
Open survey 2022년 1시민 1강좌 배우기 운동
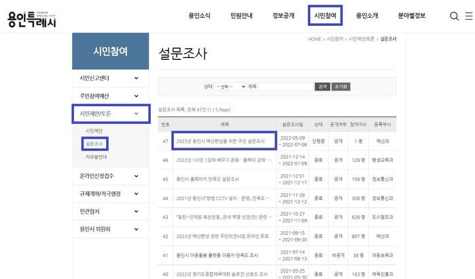pos(224,160)
